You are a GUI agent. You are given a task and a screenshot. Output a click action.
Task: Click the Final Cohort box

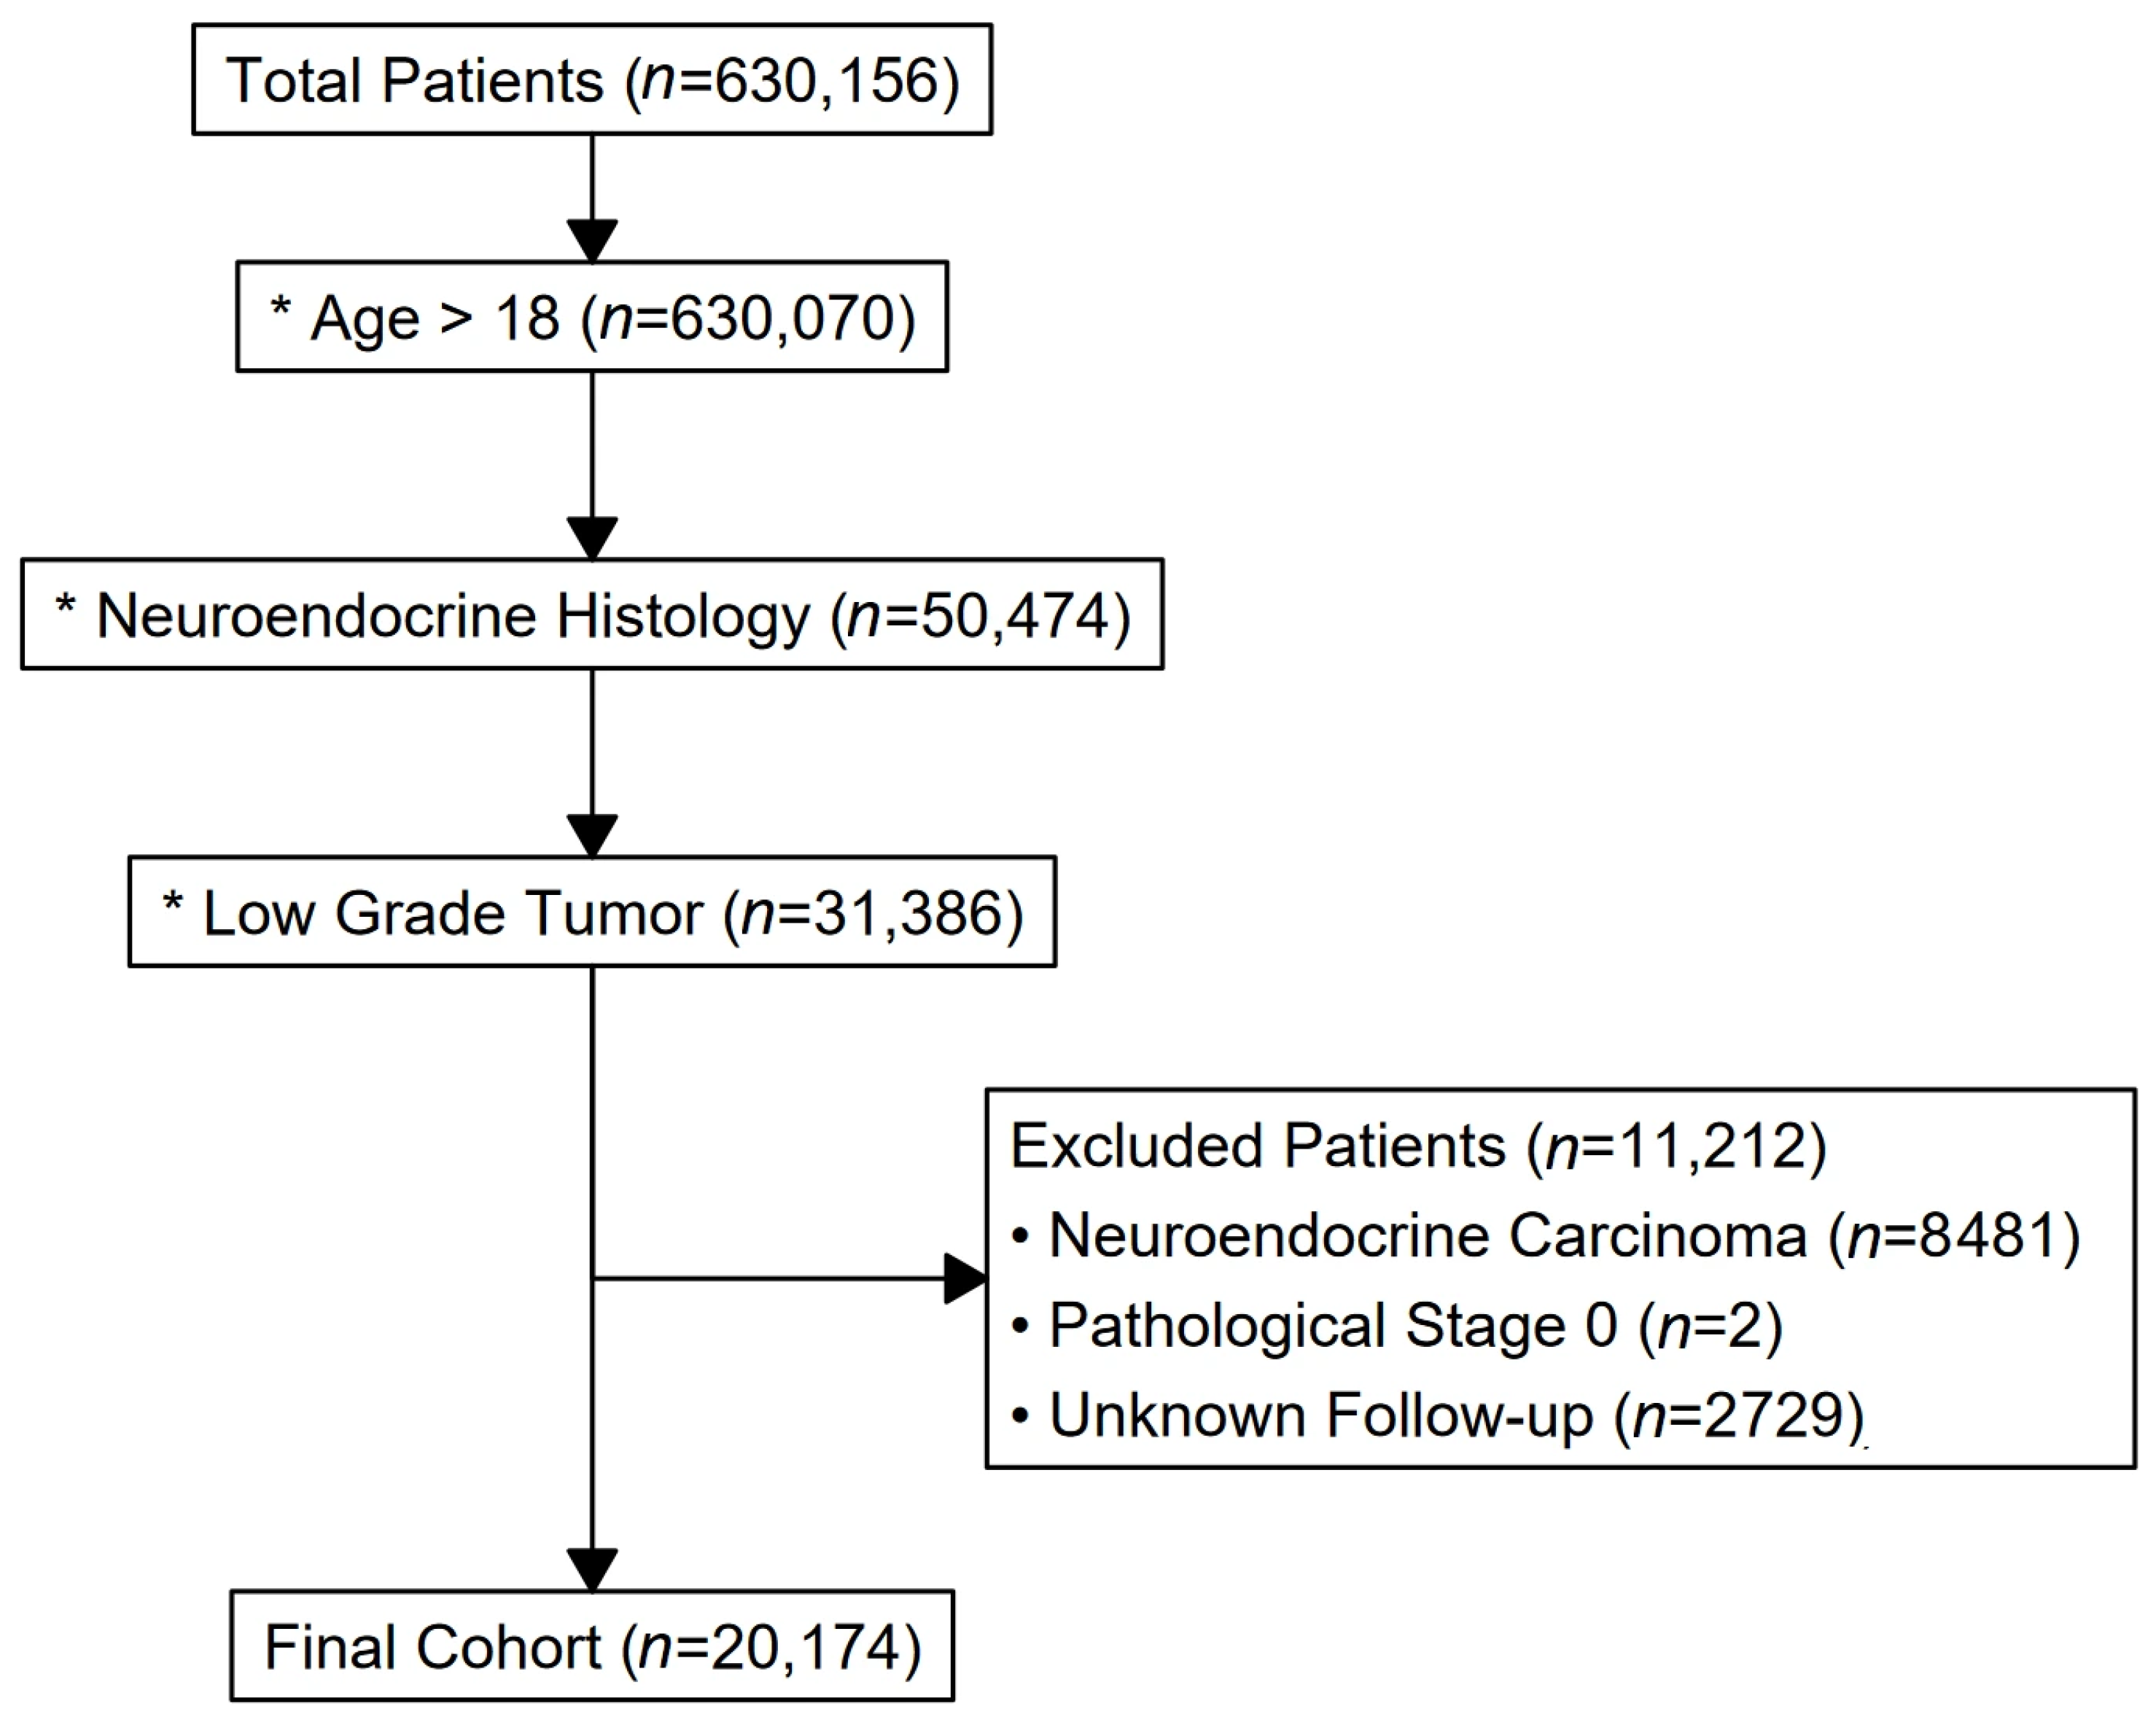[592, 1646]
